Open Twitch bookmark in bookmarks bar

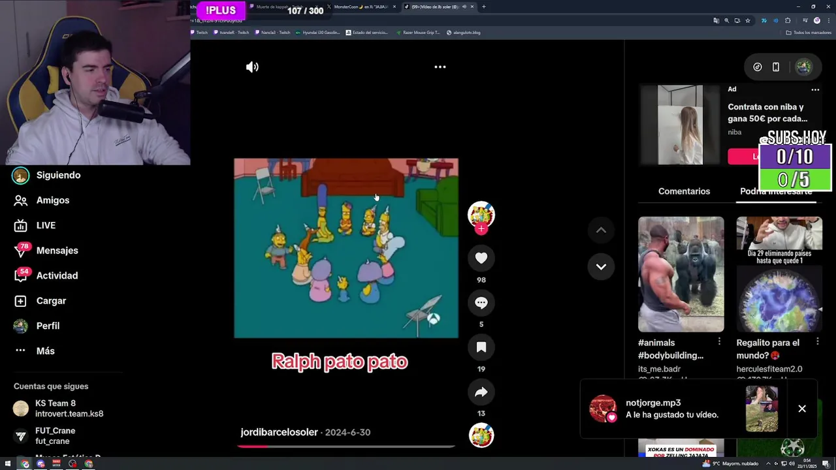(x=199, y=32)
